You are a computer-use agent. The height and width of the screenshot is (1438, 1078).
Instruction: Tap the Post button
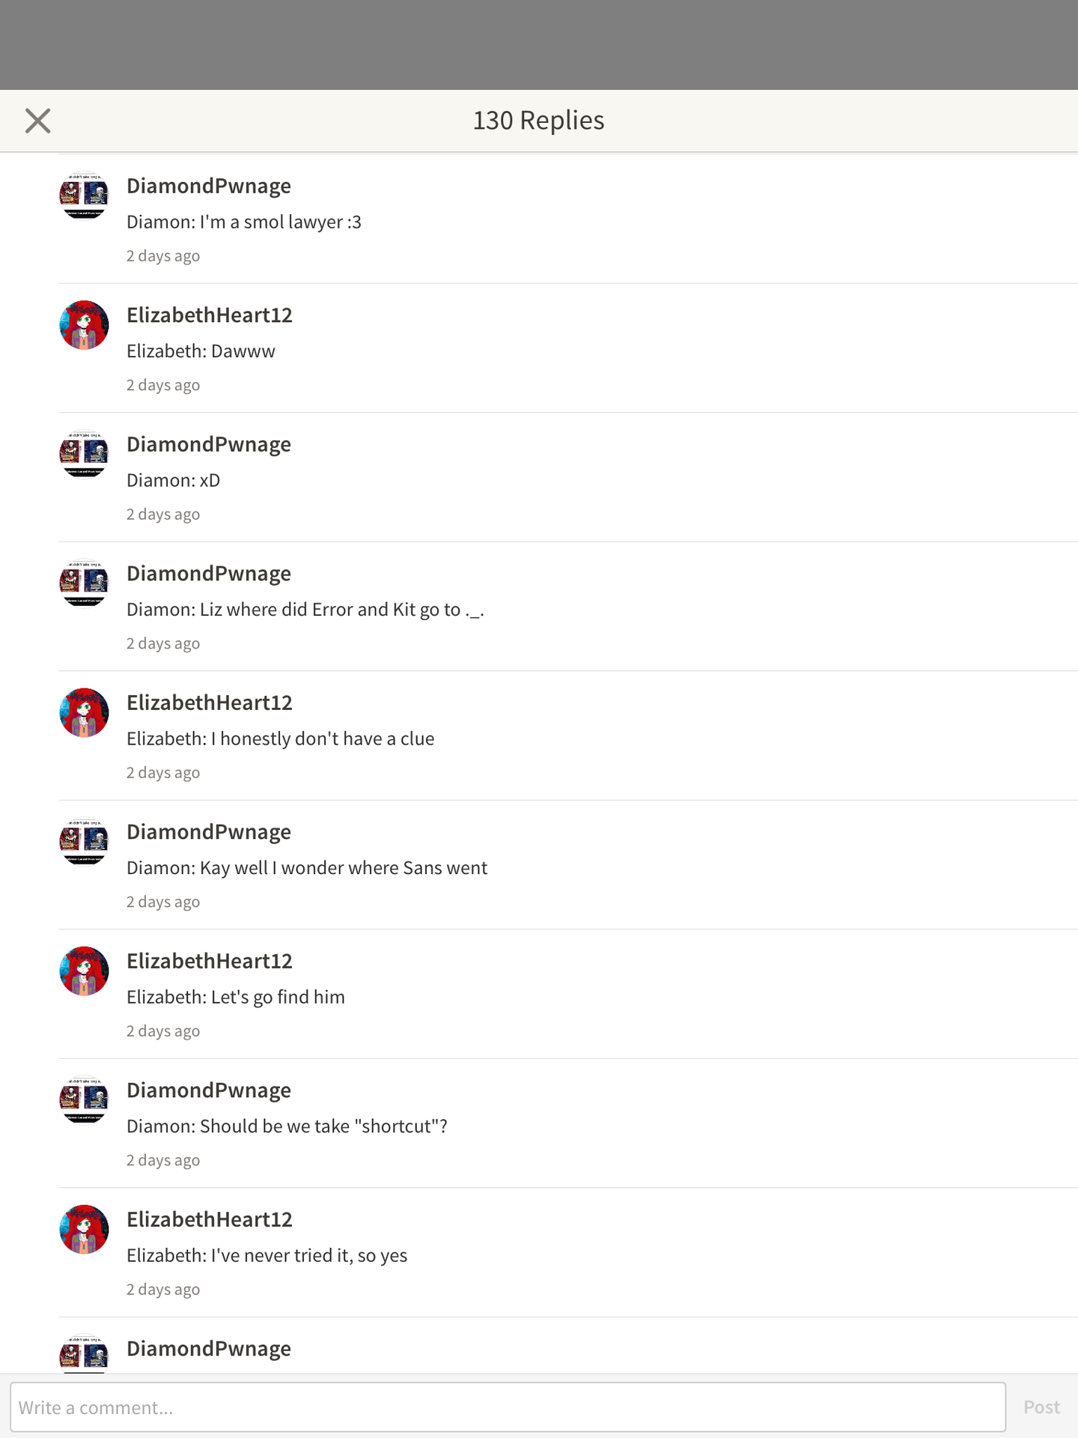[x=1041, y=1407]
